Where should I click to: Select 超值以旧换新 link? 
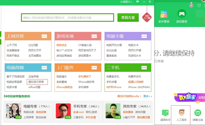click(136, 82)
